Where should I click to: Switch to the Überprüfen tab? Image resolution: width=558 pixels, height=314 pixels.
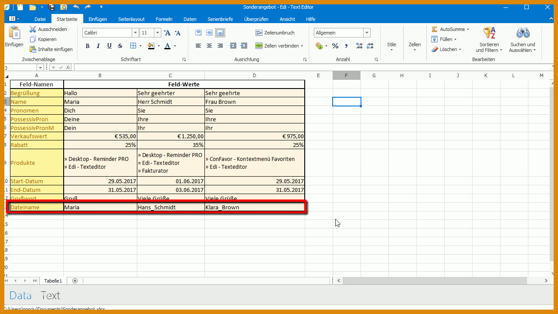point(256,19)
